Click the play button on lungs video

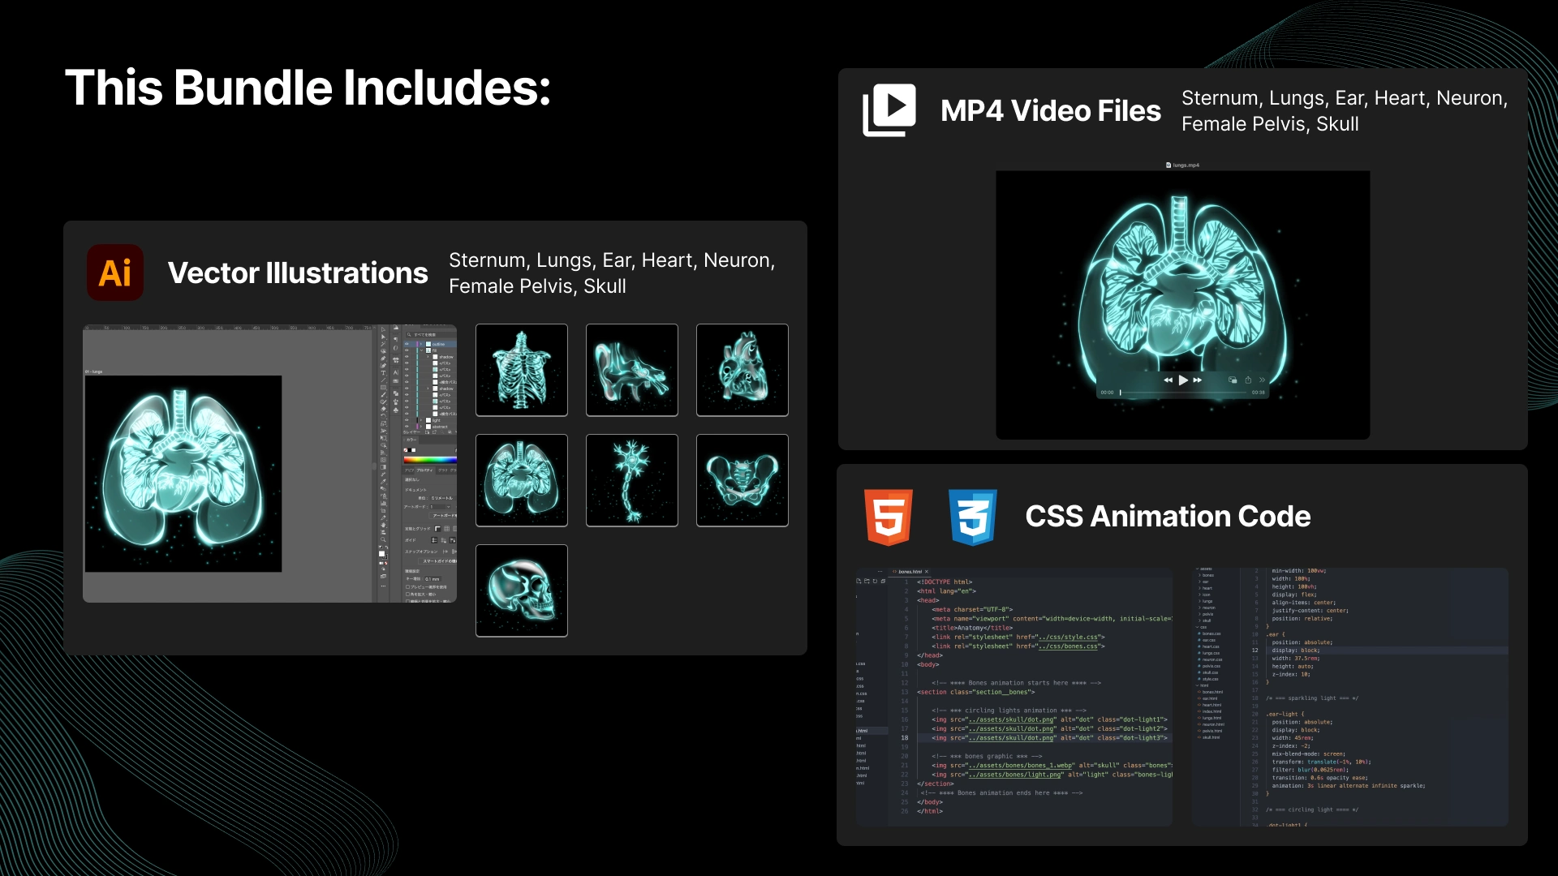[x=1183, y=380]
